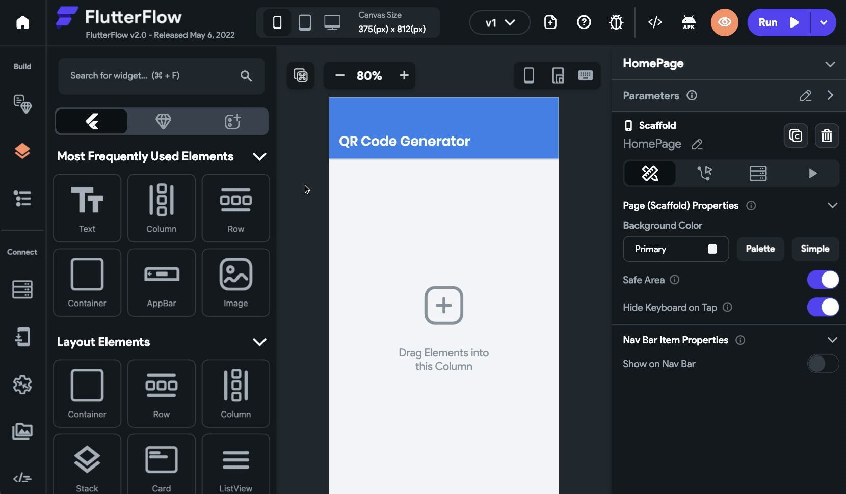Collapse Page (Scaffold) Properties section
This screenshot has width=846, height=494.
tap(833, 205)
